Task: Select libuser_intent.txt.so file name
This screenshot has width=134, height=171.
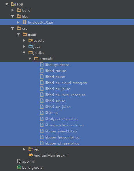Action: pos(61,131)
